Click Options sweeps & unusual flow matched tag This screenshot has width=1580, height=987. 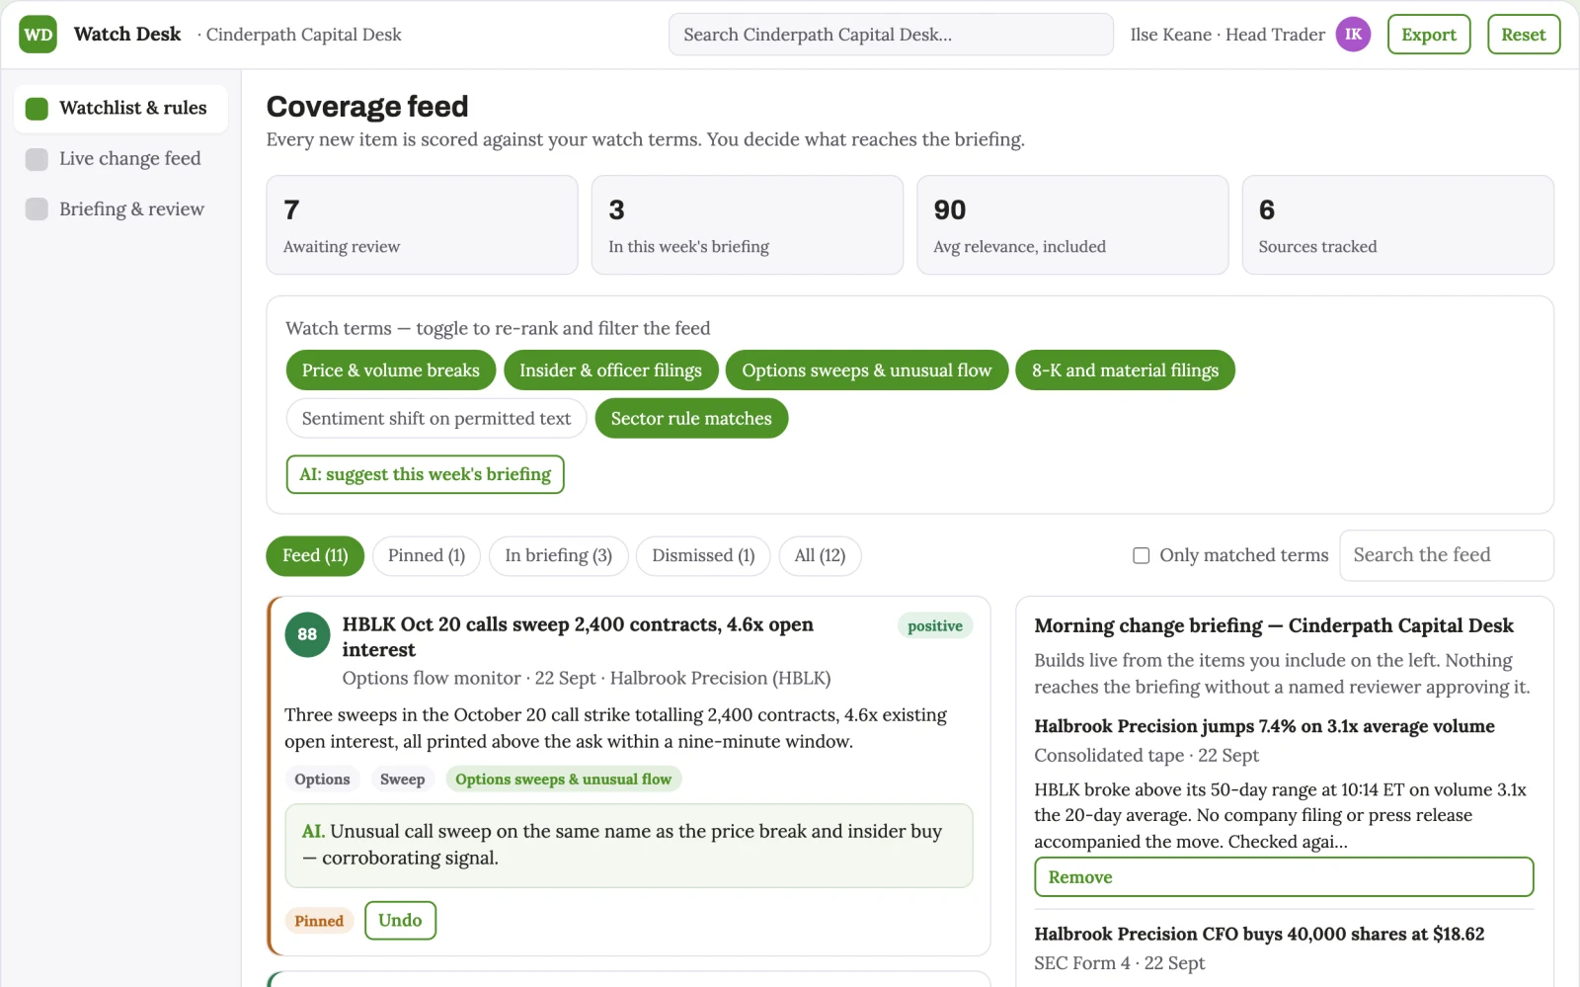coord(563,780)
